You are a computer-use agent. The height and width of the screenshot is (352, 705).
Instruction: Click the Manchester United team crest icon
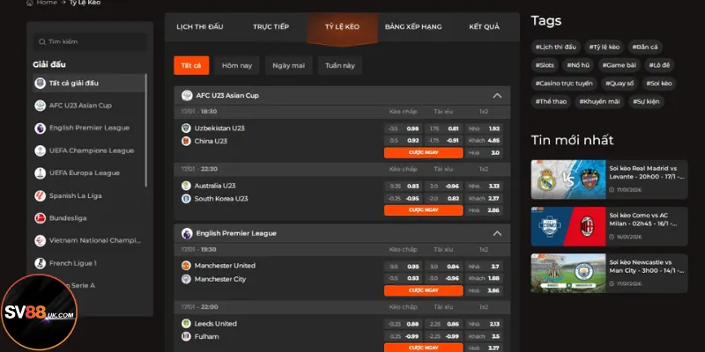point(186,266)
